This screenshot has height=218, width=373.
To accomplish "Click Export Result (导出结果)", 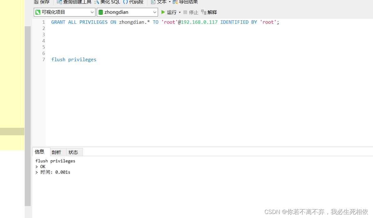I will pyautogui.click(x=185, y=2).
